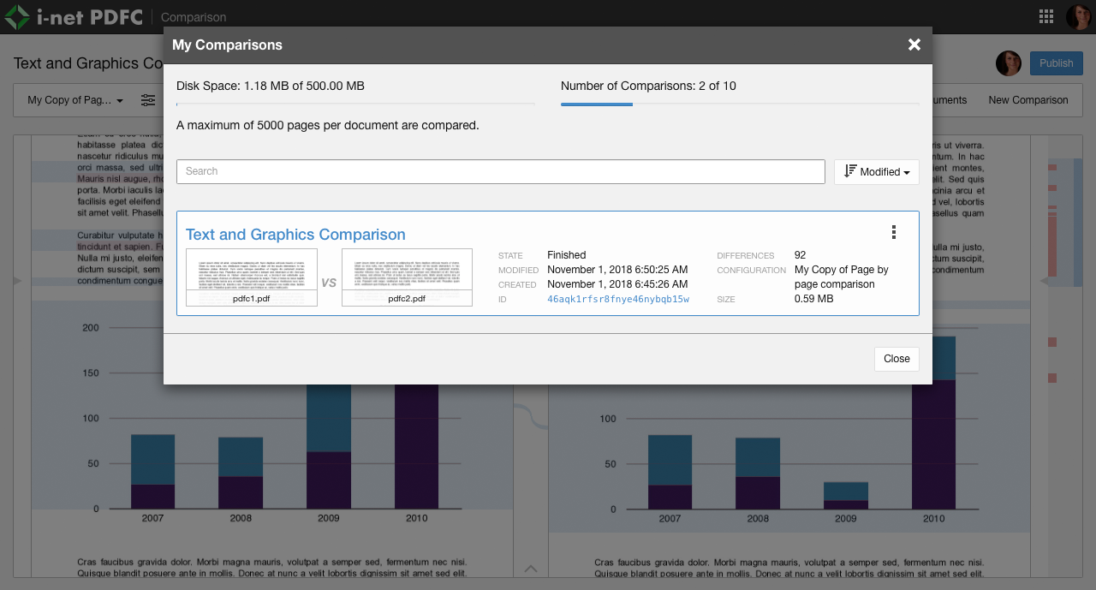The height and width of the screenshot is (590, 1096).
Task: Click the i-net PDFC logo
Action: (x=74, y=16)
